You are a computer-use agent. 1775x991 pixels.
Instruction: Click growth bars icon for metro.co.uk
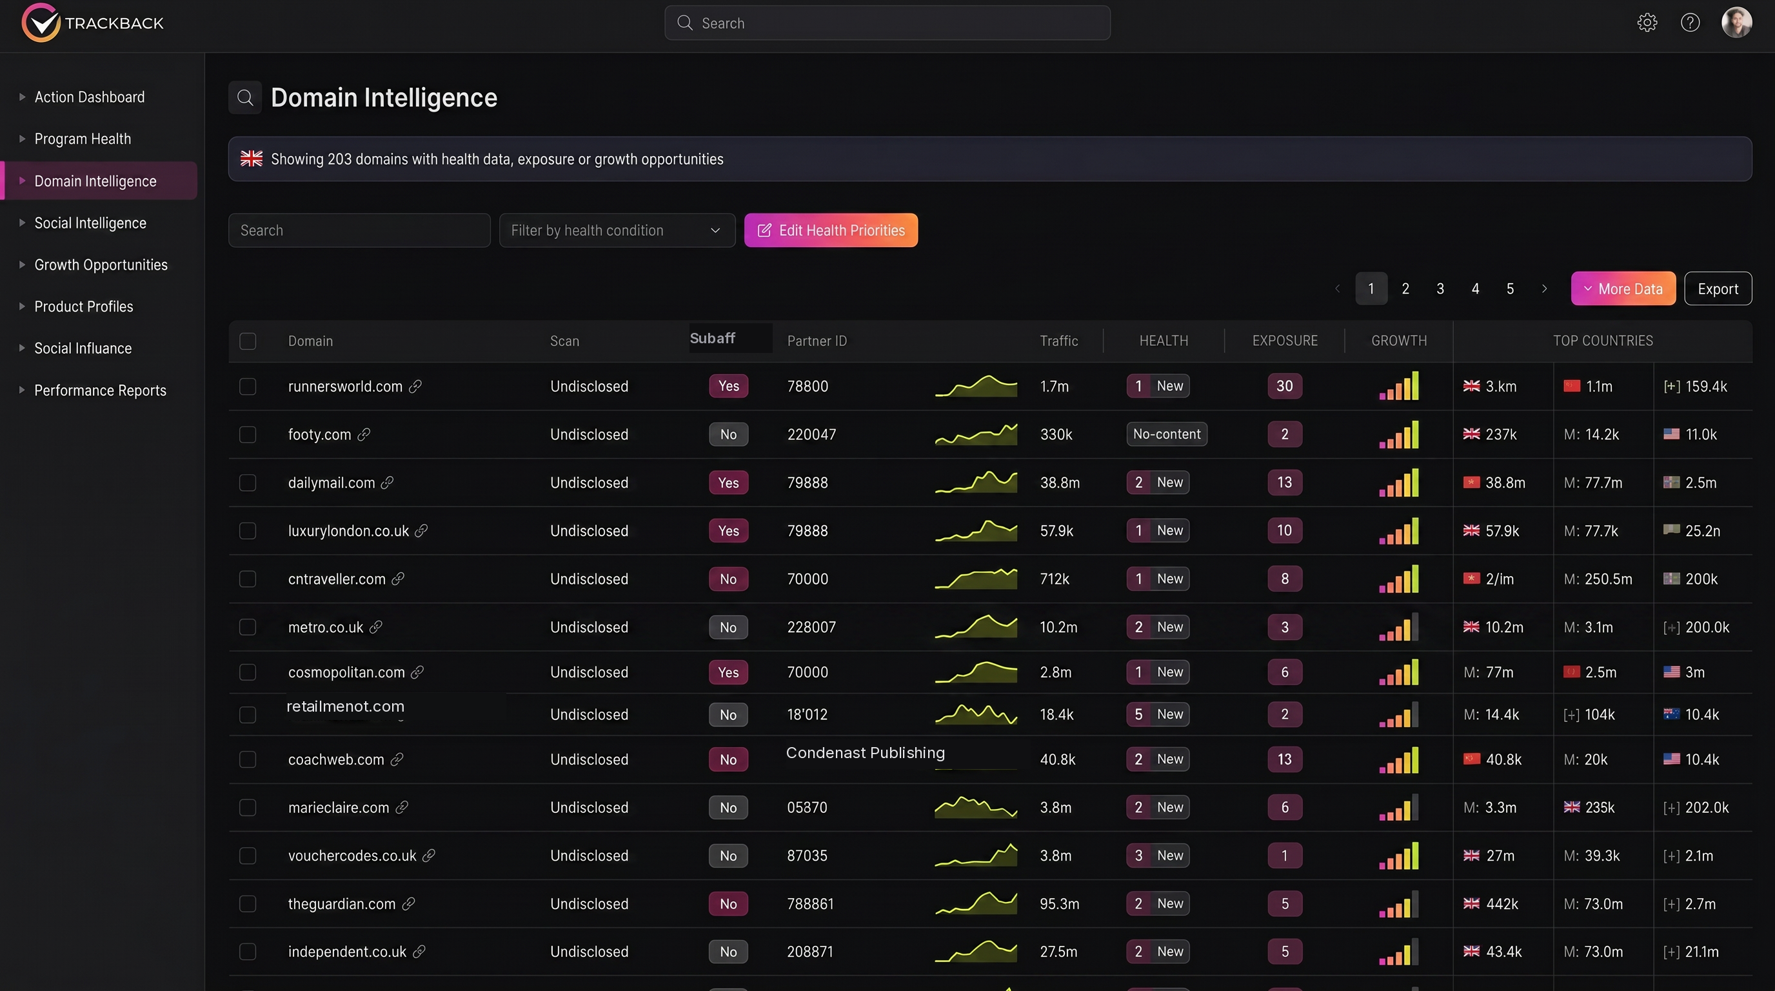[1399, 628]
